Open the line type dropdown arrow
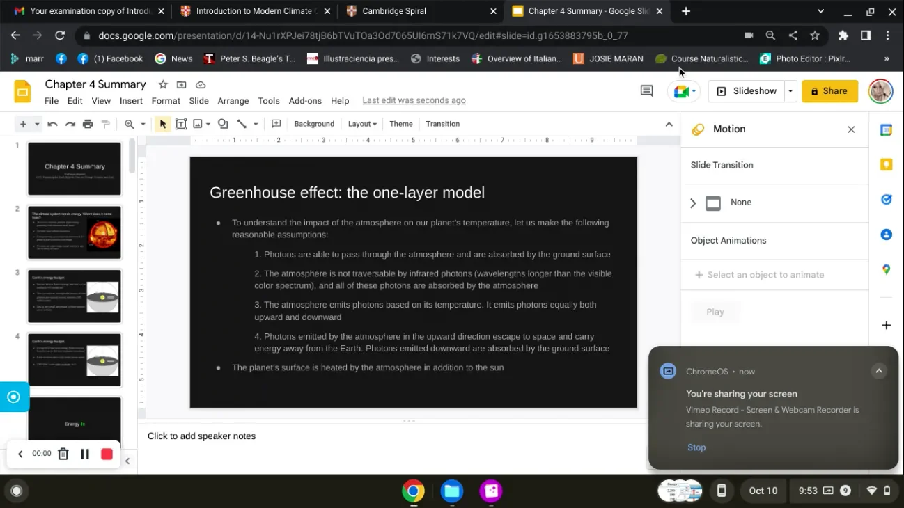 256,124
